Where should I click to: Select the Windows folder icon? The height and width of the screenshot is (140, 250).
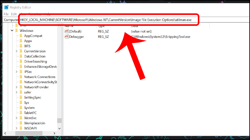click(x=17, y=30)
